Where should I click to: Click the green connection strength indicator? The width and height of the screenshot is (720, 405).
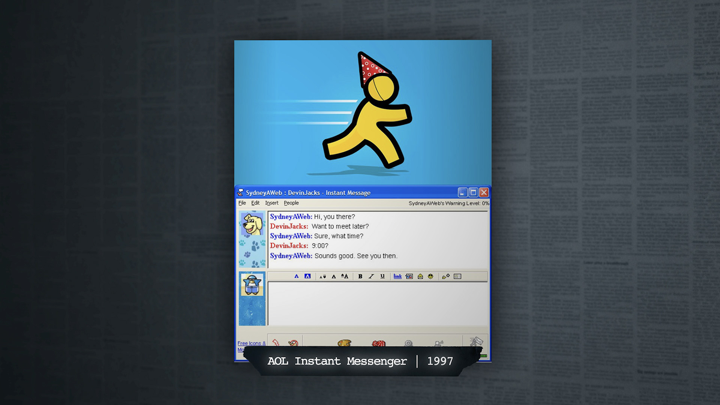coord(484,355)
